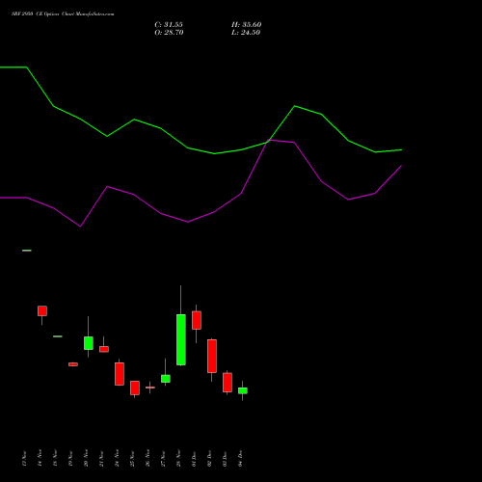482x482 pixels.
Task: Select the long red candle for 02 Dec
Action: pyautogui.click(x=212, y=356)
